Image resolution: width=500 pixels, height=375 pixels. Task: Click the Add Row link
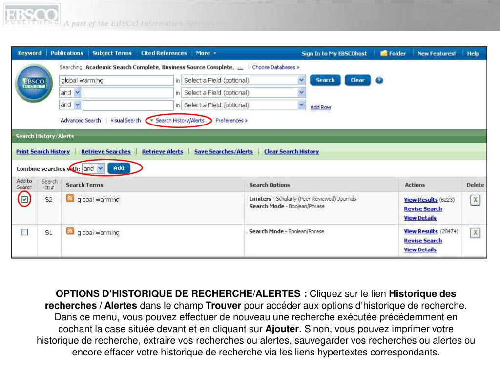pyautogui.click(x=320, y=107)
